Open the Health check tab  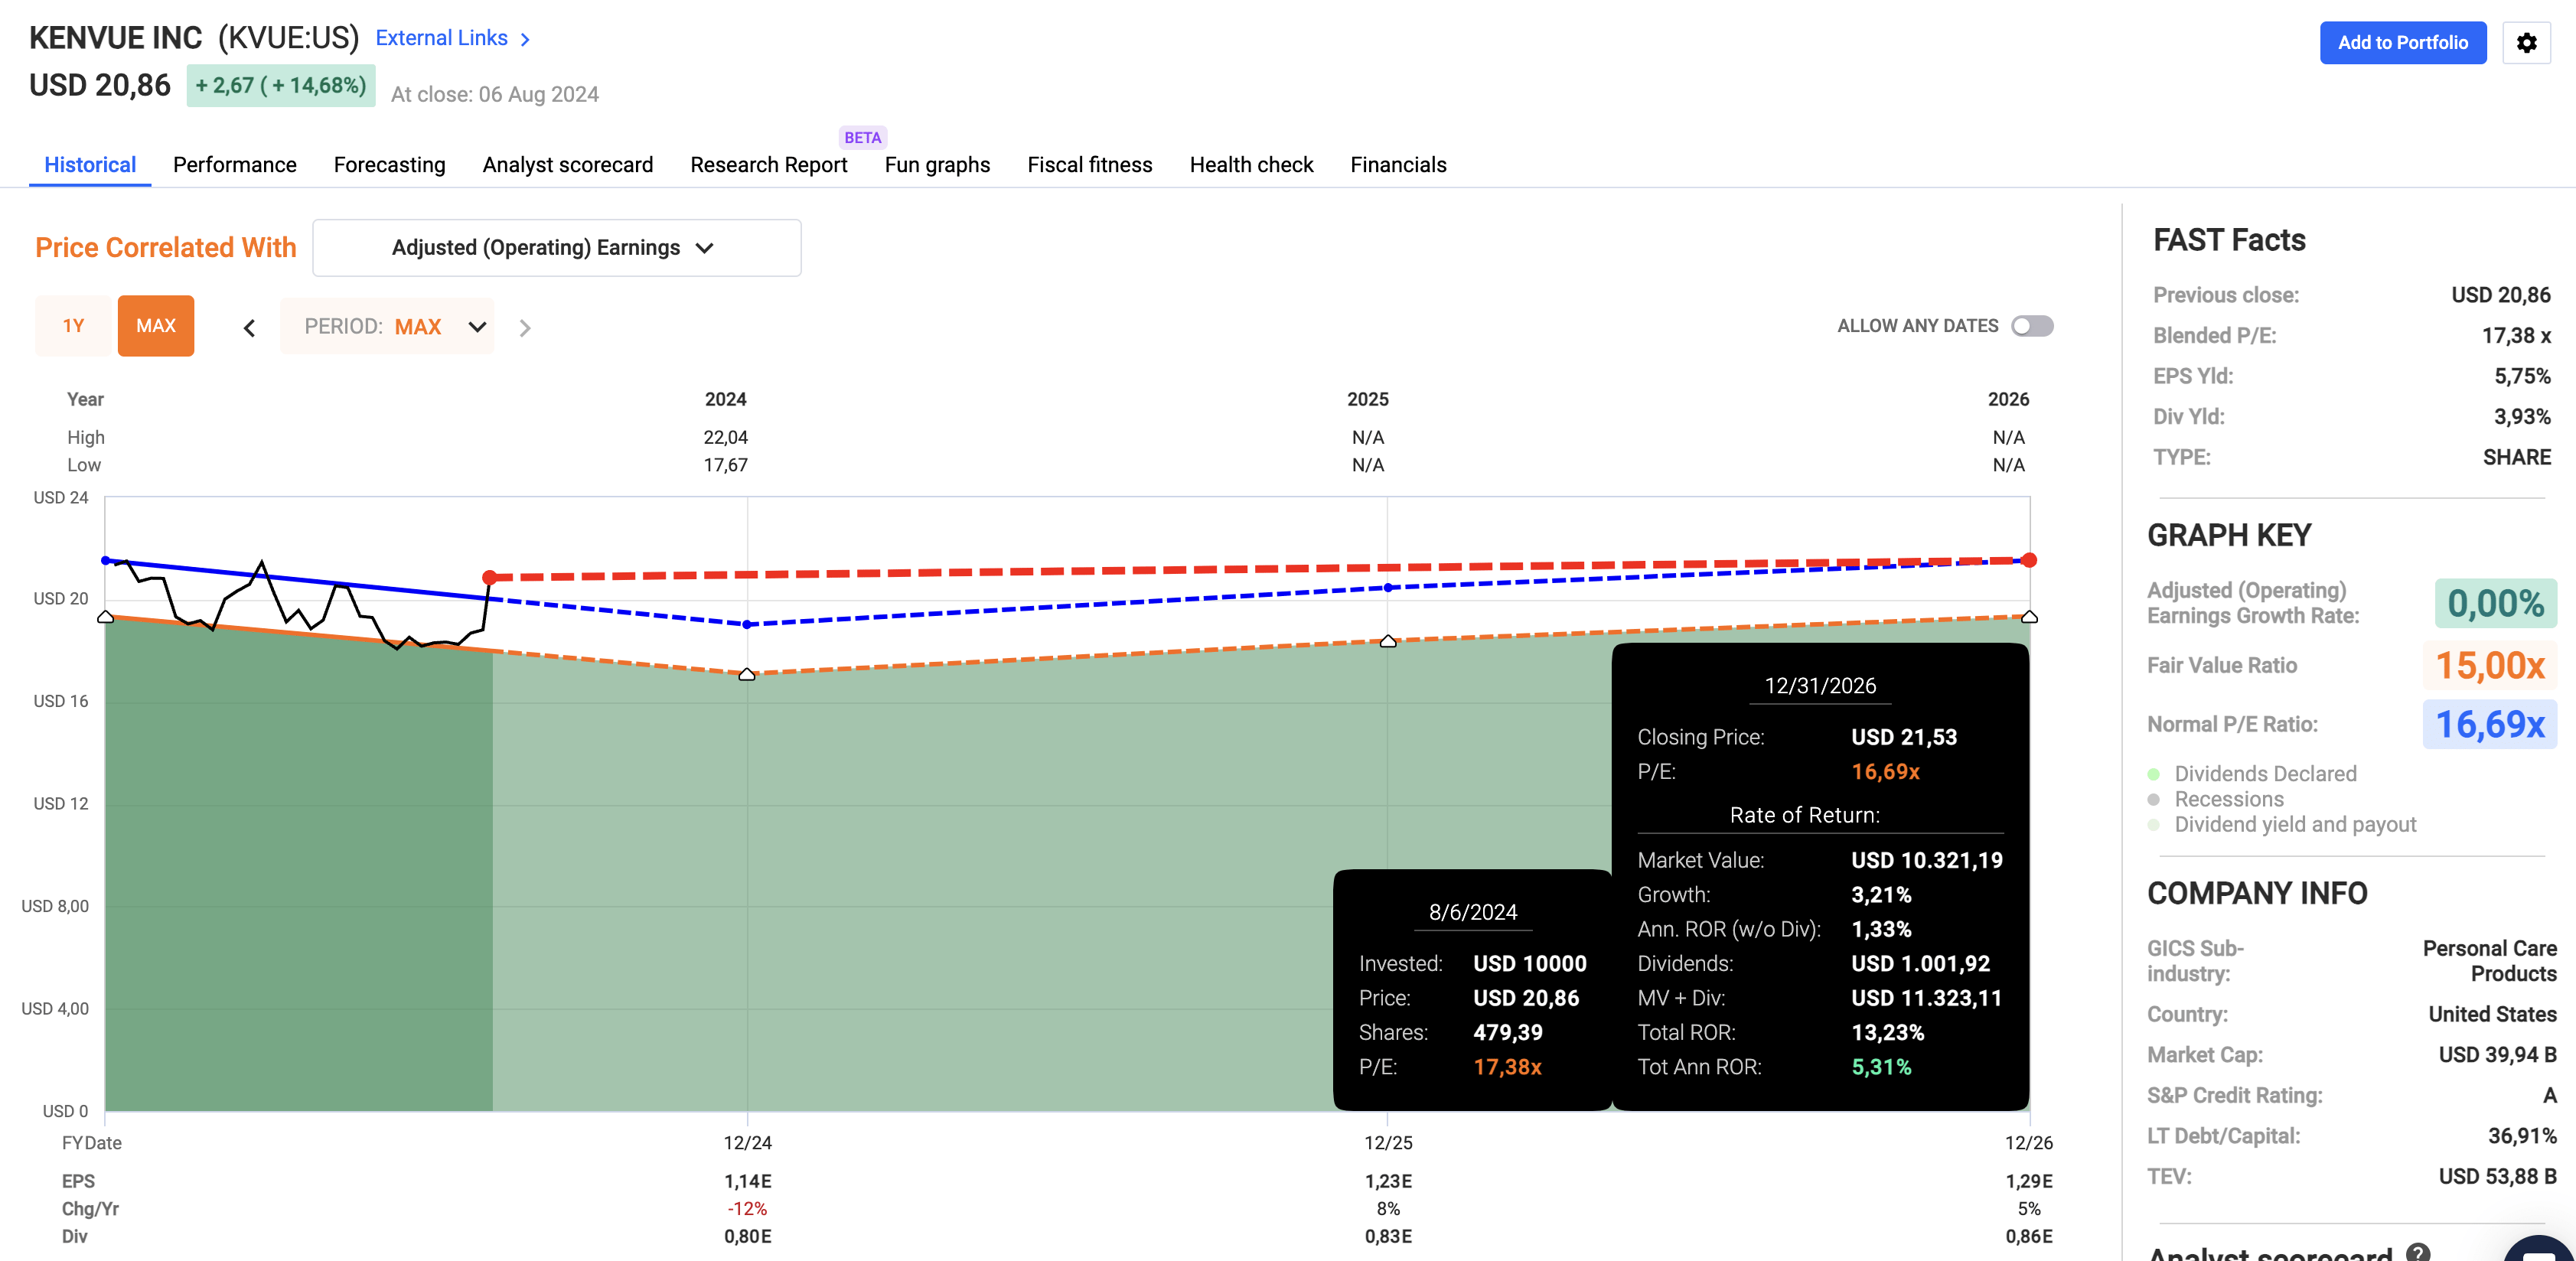point(1251,165)
